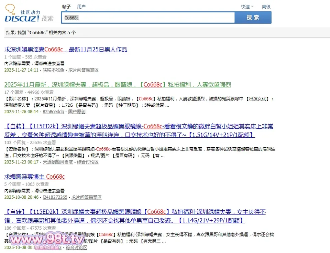Click the text '17 个回复 - 44966 次查看'
Screen dimensions: 330x253
29,92
